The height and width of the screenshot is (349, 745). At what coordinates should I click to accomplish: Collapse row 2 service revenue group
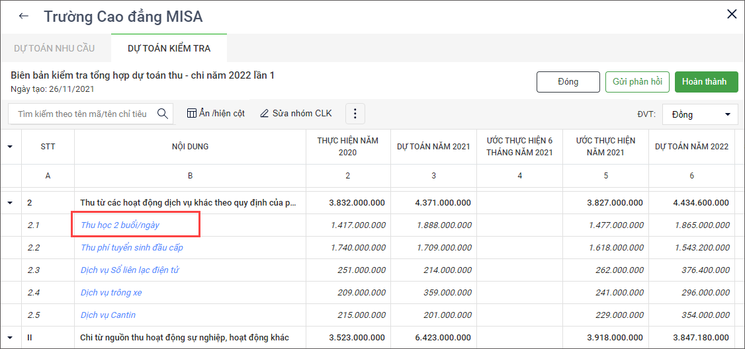click(x=10, y=203)
